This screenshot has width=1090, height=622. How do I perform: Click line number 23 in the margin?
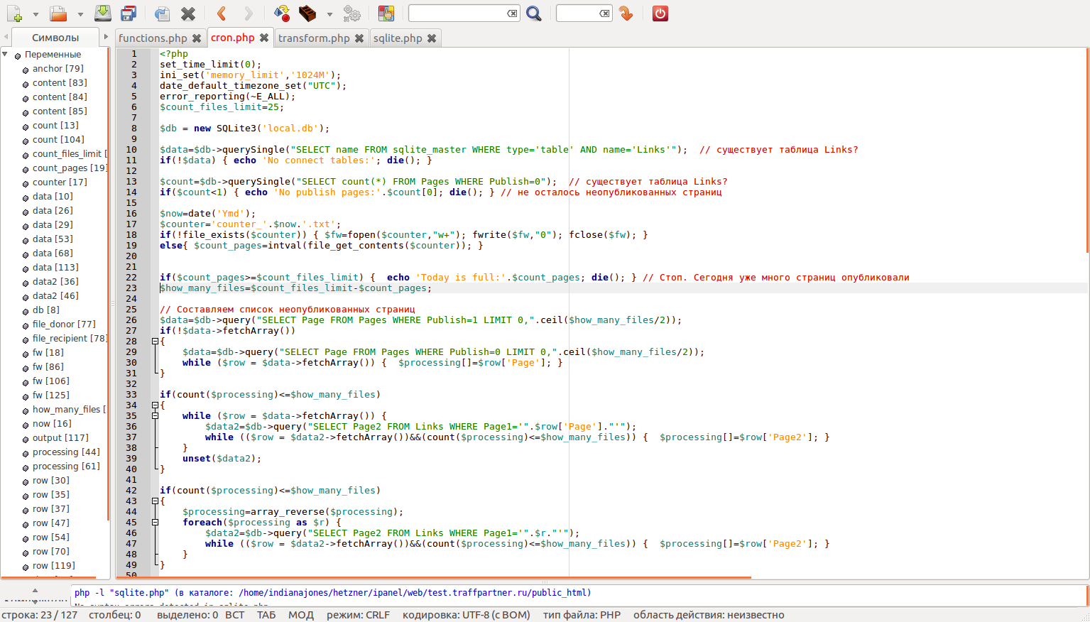(x=131, y=288)
